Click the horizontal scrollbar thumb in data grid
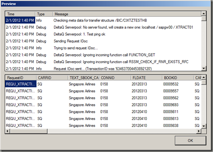This screenshot has width=213, height=152. (28, 131)
